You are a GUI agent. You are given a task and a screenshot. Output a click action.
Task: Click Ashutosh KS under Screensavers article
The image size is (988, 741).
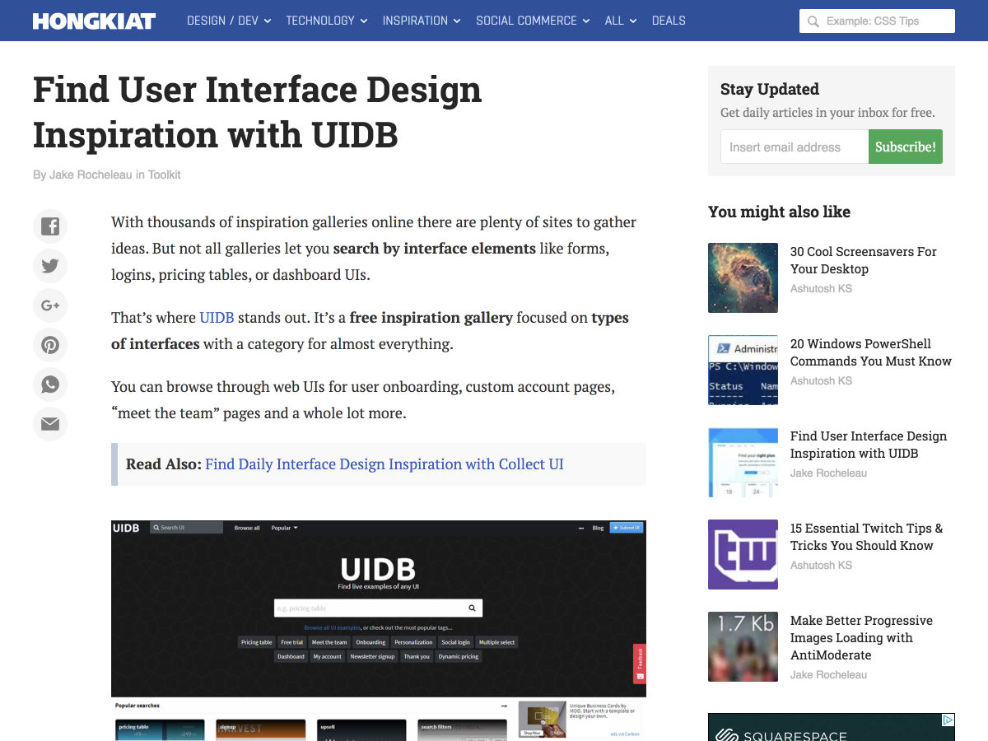[821, 289]
